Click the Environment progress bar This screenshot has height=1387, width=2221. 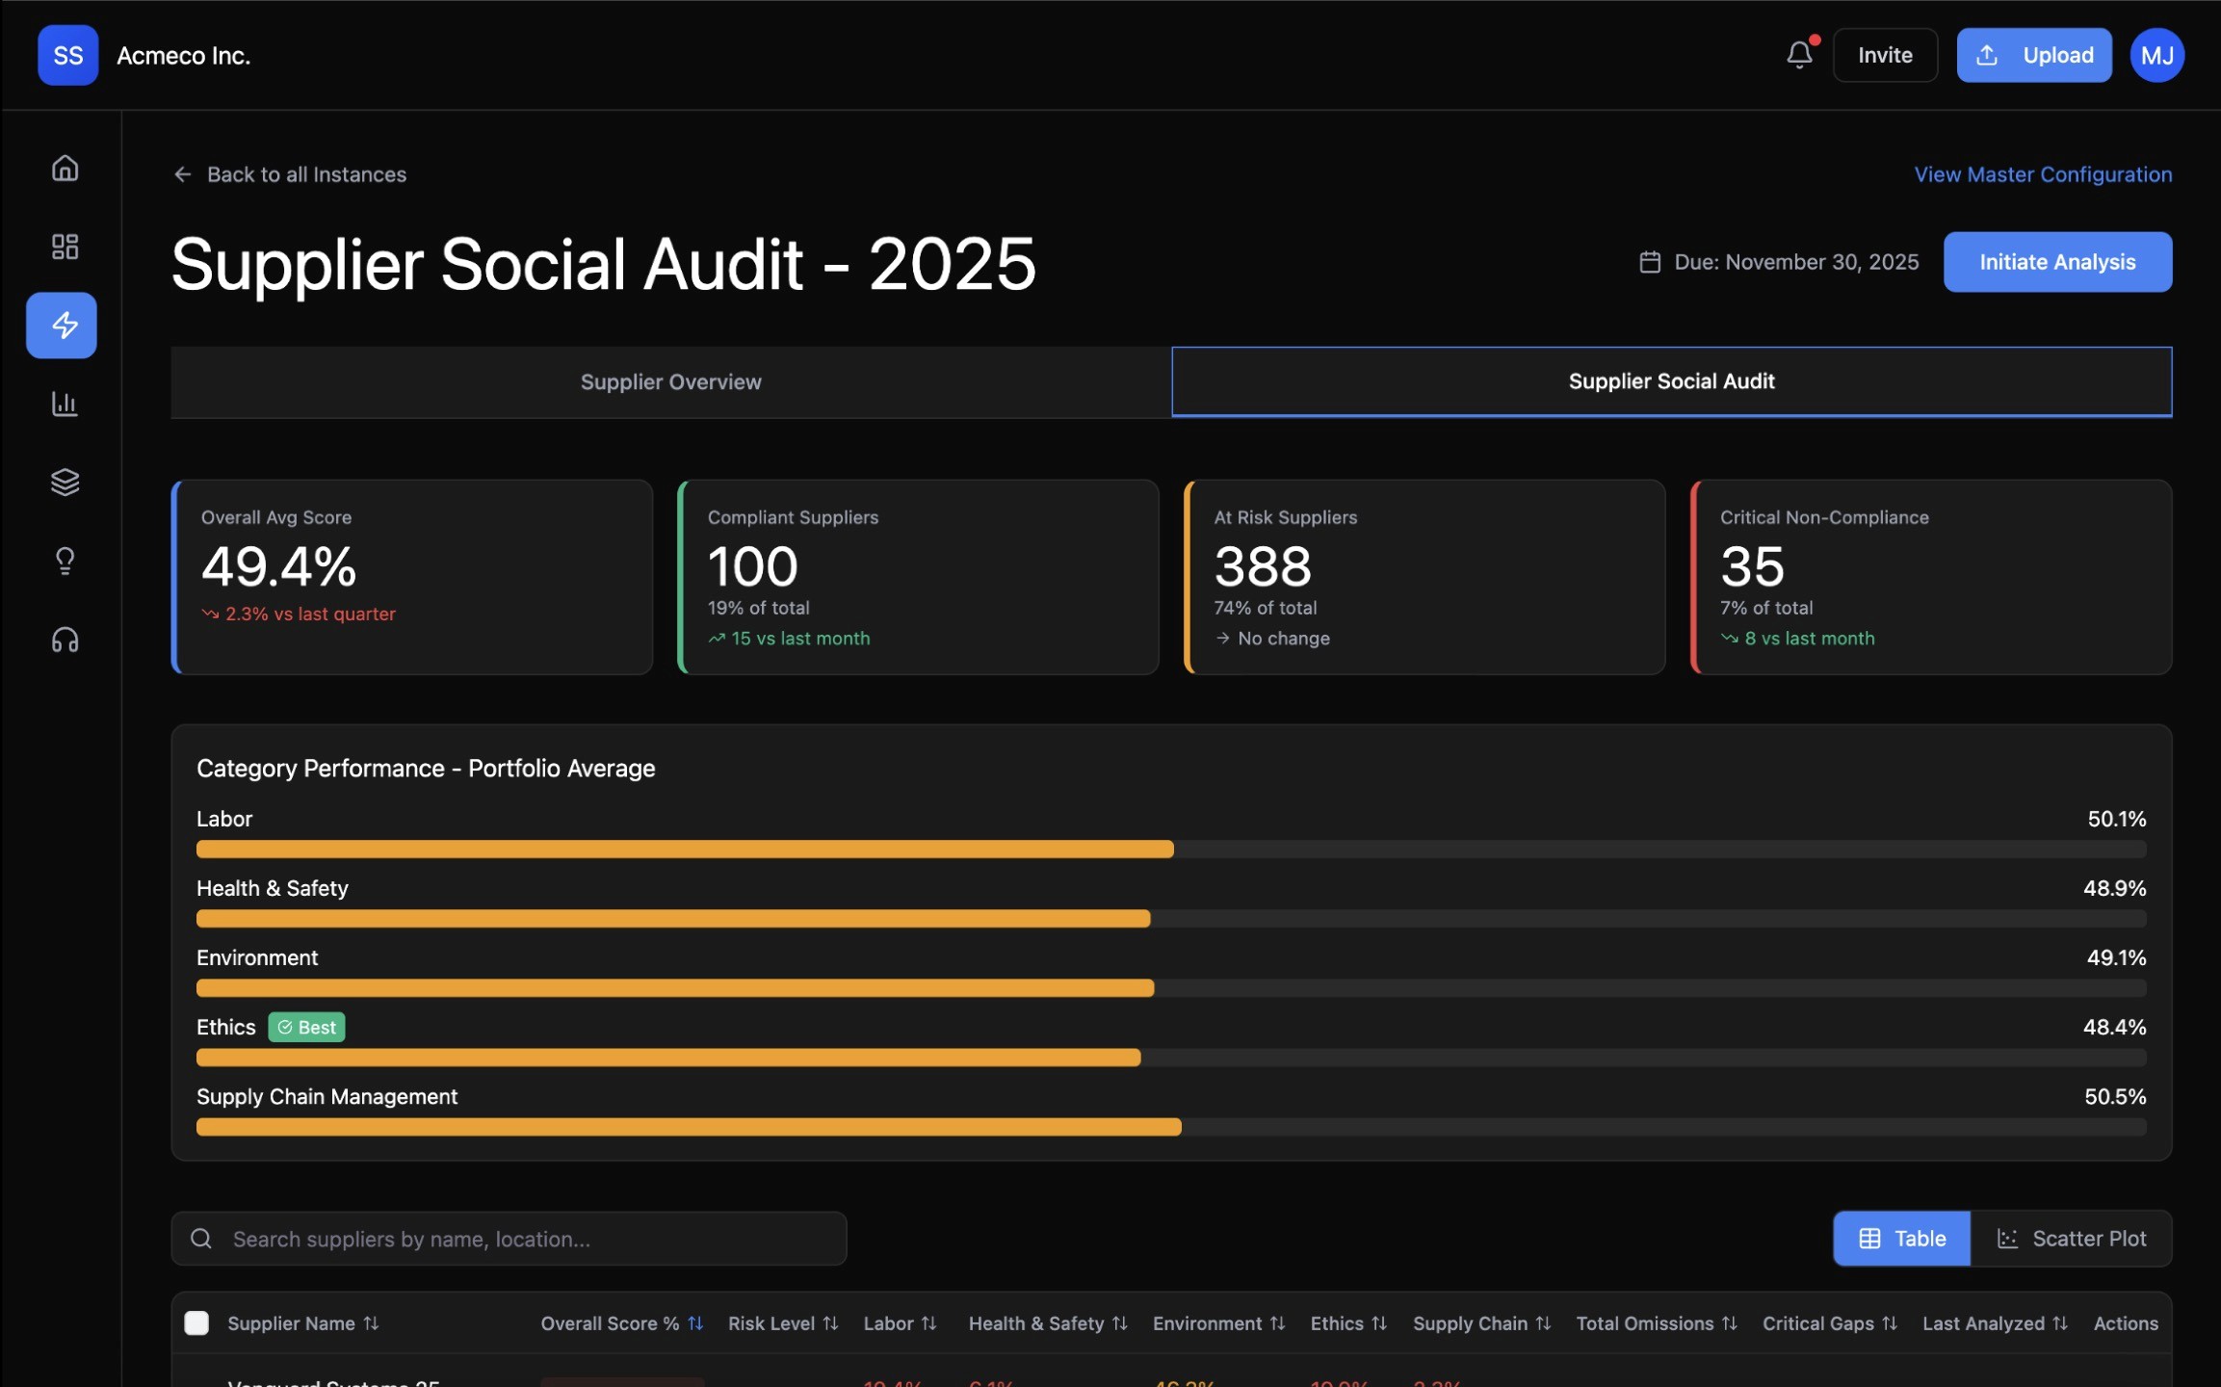point(1171,988)
